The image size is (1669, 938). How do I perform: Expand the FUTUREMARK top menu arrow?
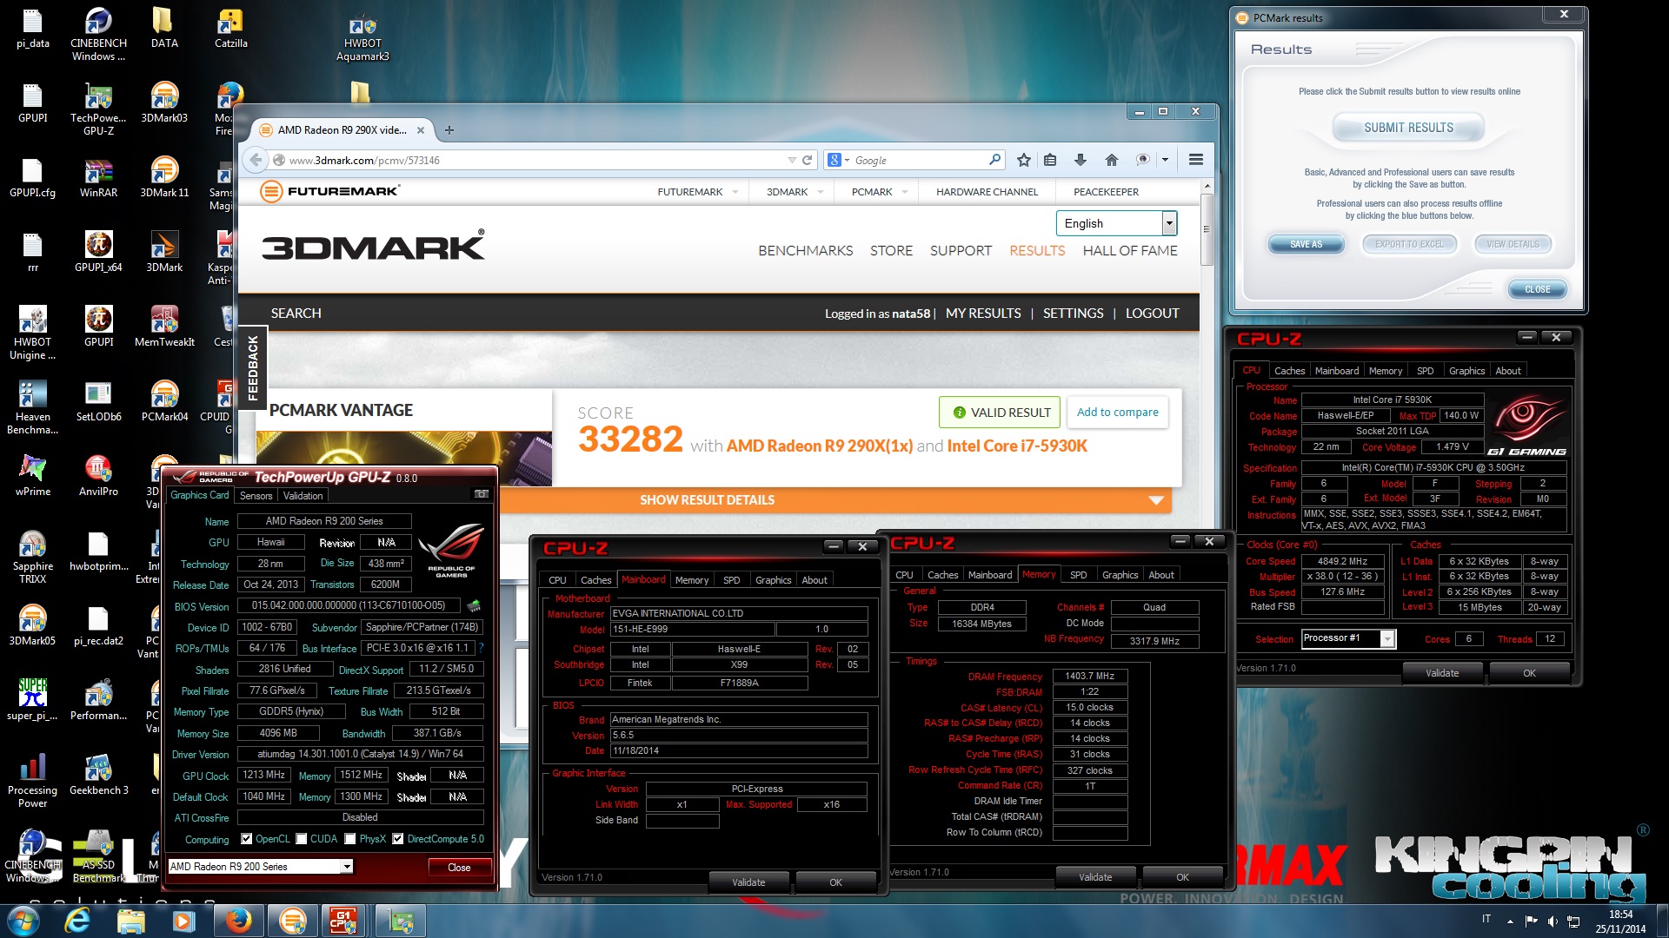pyautogui.click(x=735, y=192)
